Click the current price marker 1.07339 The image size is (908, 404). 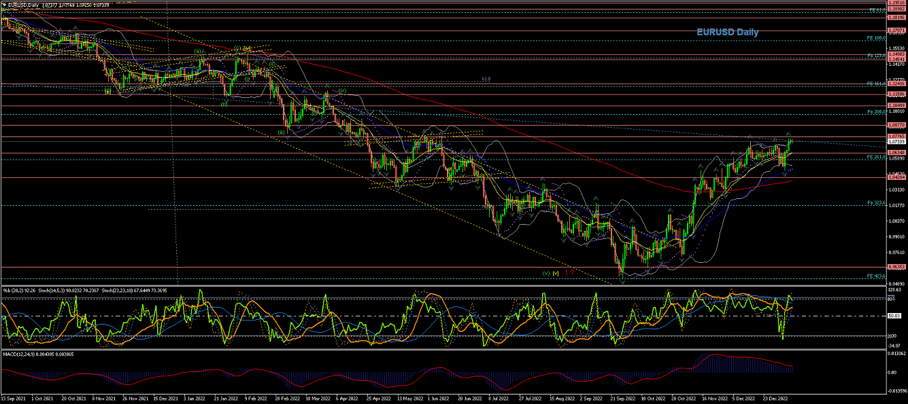click(896, 142)
